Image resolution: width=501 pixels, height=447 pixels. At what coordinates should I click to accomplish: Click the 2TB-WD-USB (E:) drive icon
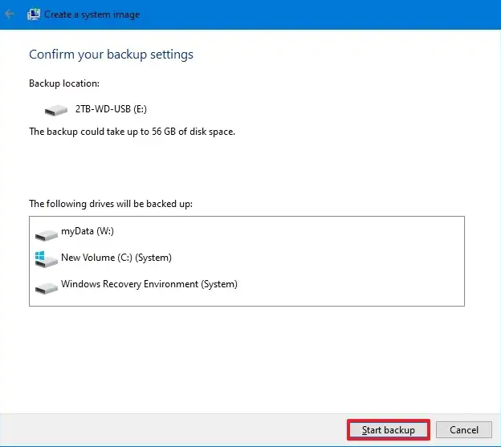[56, 110]
